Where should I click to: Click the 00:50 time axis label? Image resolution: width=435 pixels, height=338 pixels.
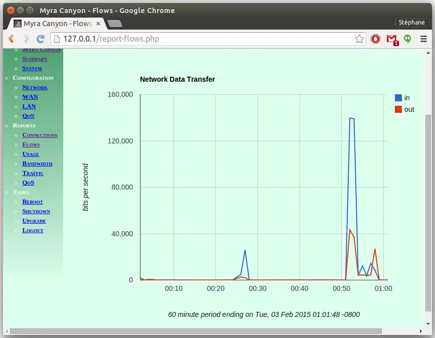341,288
